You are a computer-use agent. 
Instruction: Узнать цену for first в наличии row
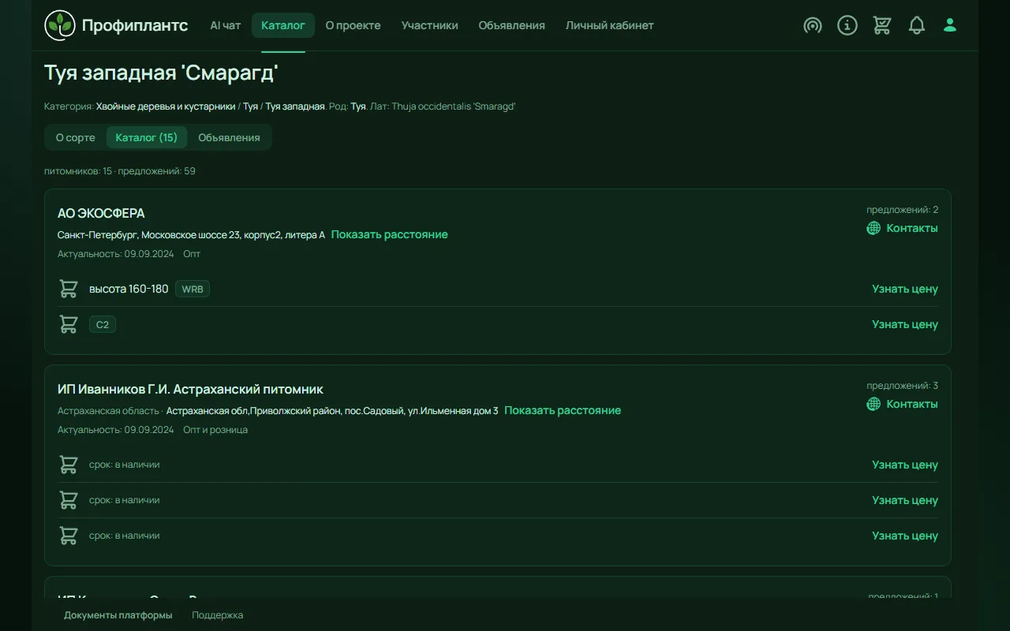click(905, 465)
